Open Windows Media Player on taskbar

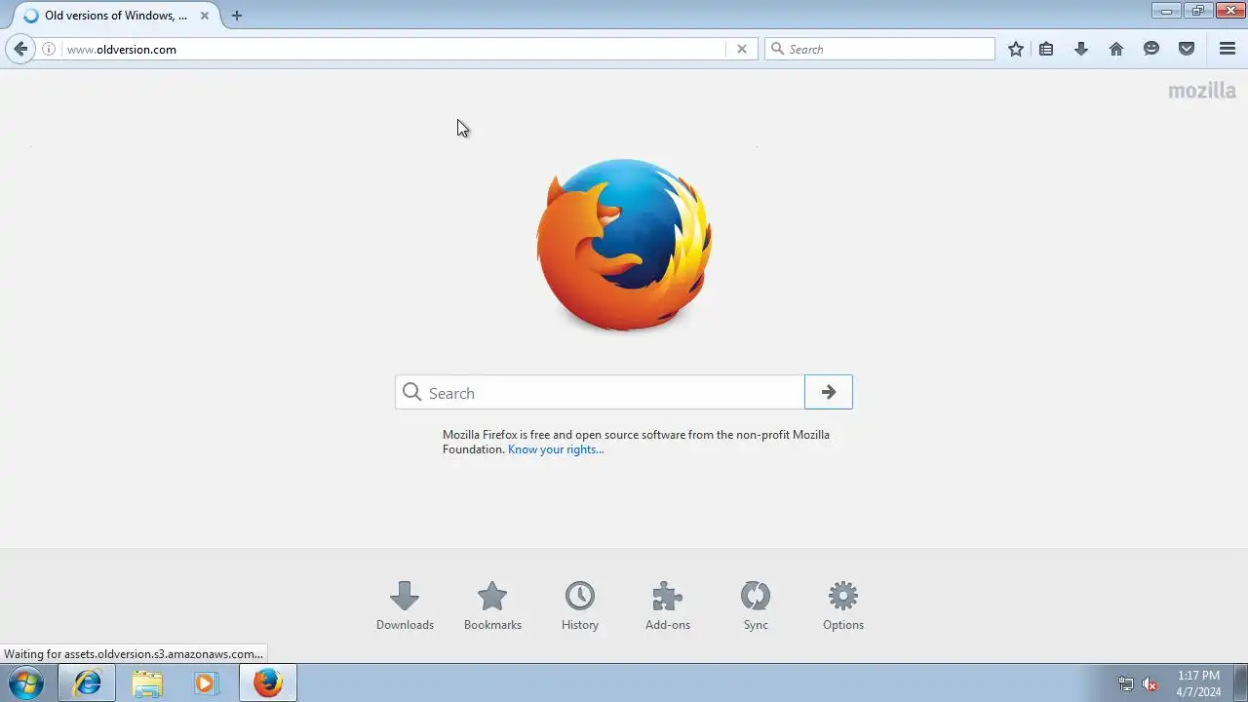click(207, 682)
